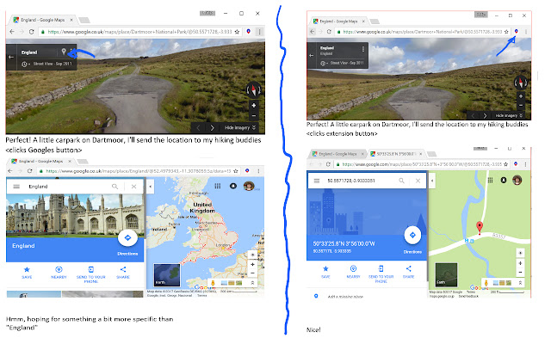The height and width of the screenshot is (344, 551).
Task: Click Share in coordinates map window
Action: pos(408,272)
